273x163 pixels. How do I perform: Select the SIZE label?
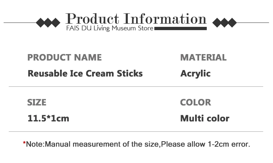[x=37, y=102]
